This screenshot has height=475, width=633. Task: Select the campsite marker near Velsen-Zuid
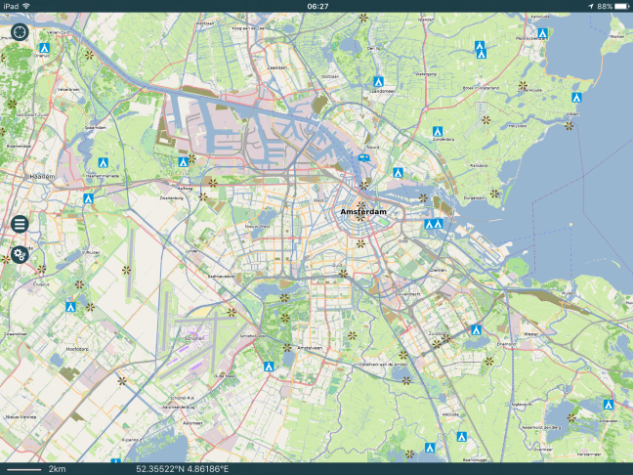point(45,45)
